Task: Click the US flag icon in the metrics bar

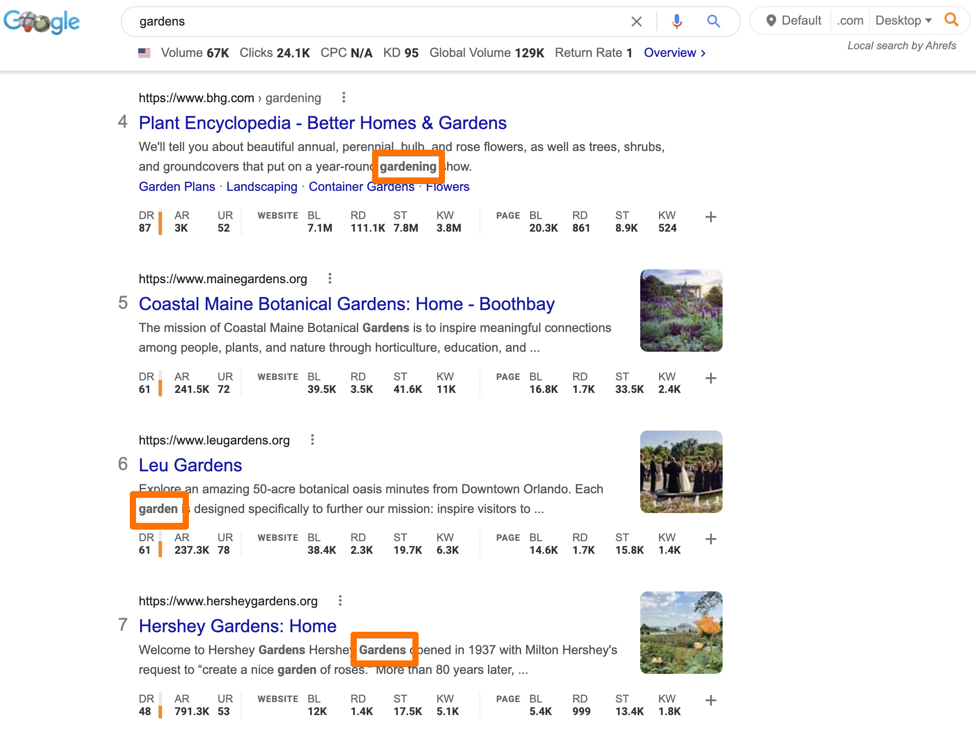Action: (144, 52)
